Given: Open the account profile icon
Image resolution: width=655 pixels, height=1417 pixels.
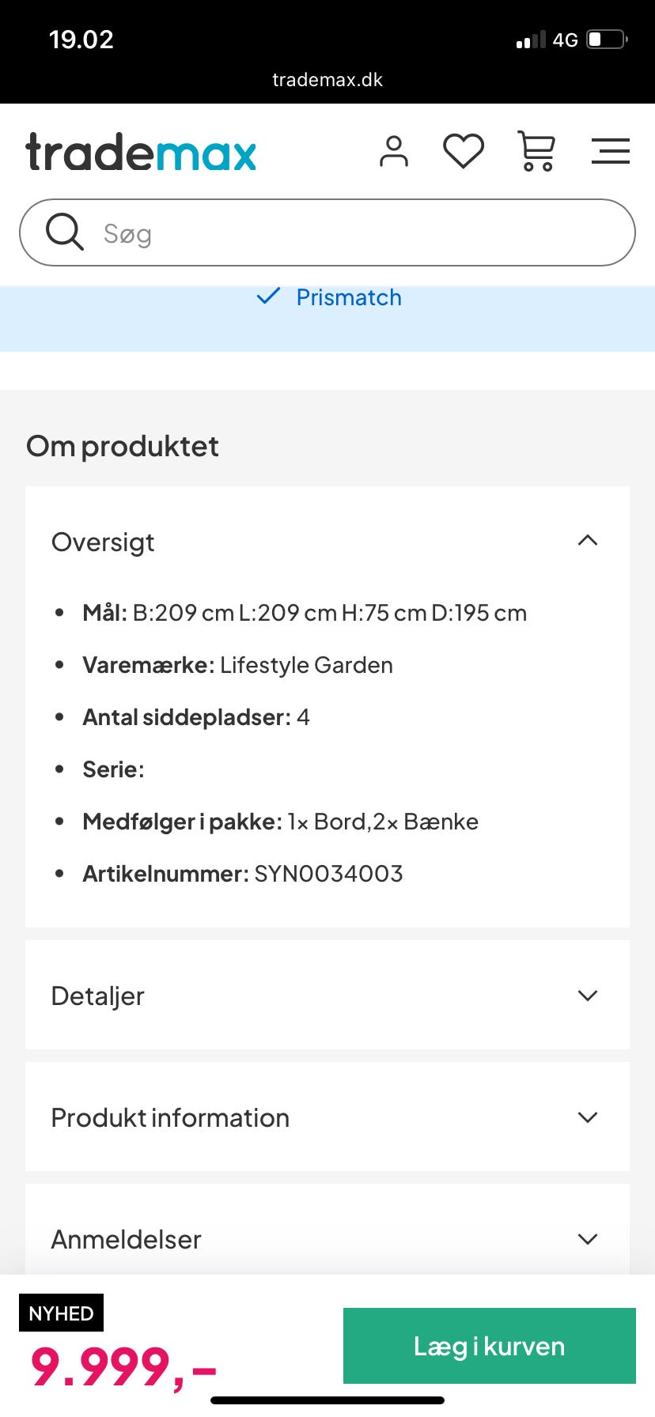Looking at the screenshot, I should click(394, 151).
